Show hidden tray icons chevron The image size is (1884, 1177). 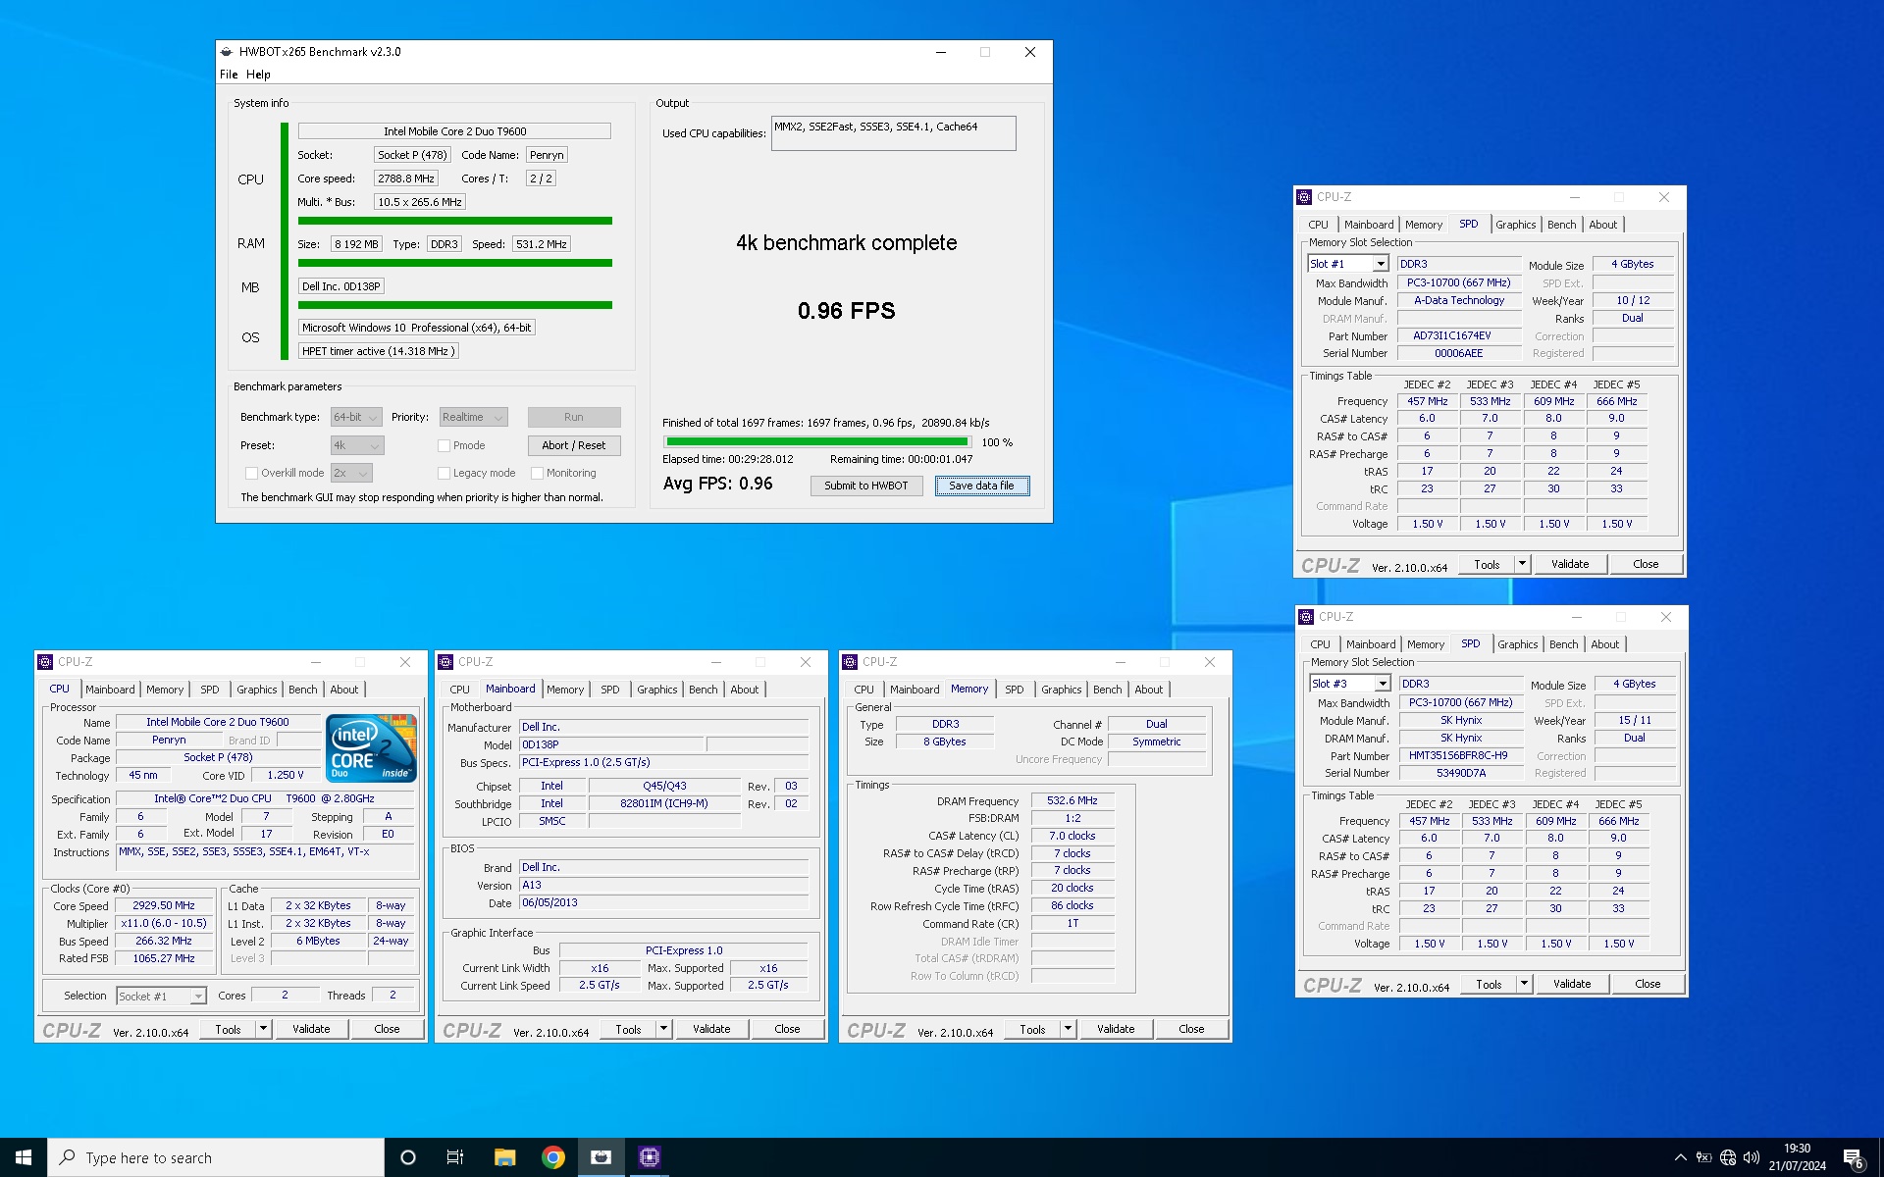(x=1680, y=1157)
